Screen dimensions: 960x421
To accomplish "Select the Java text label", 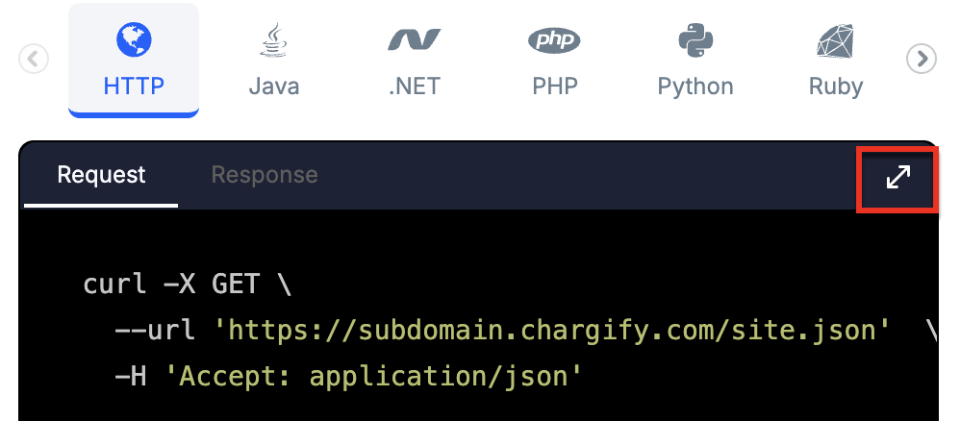I will coord(274,87).
